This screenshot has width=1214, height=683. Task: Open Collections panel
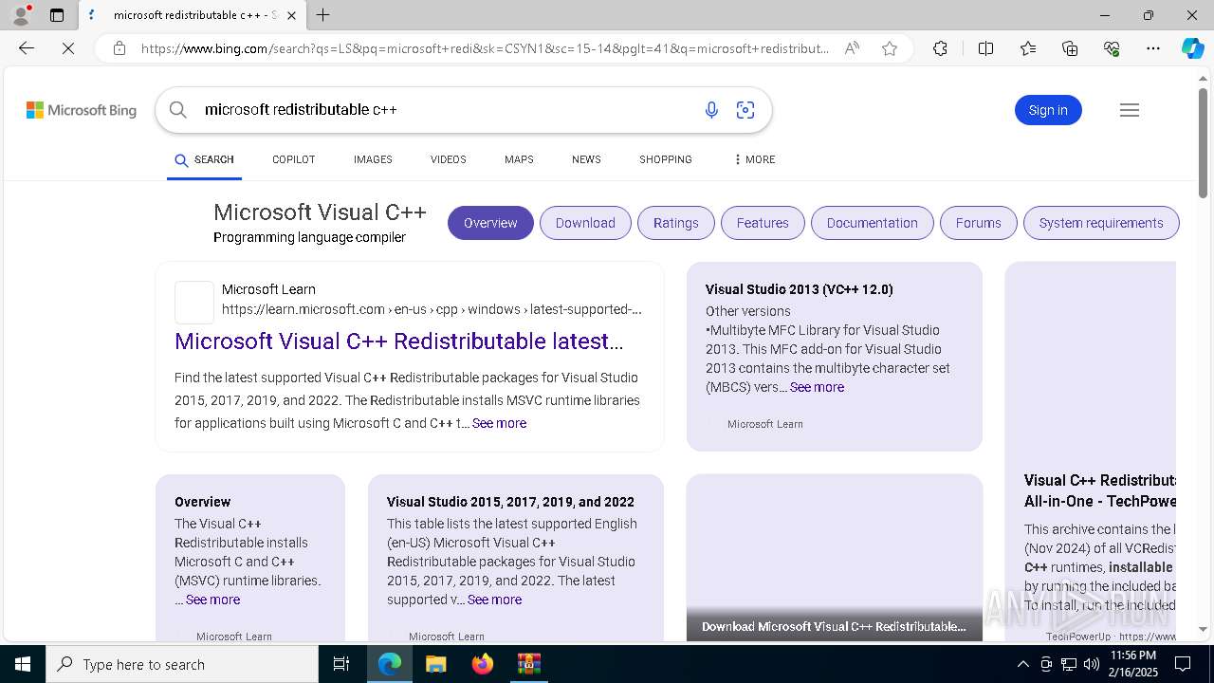click(1070, 48)
